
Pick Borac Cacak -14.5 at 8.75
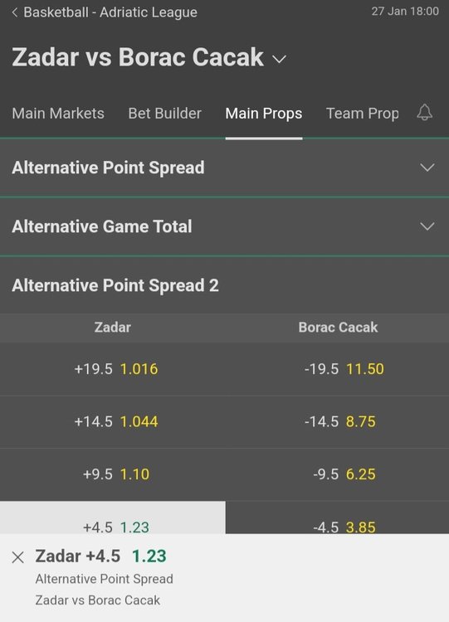pos(338,421)
